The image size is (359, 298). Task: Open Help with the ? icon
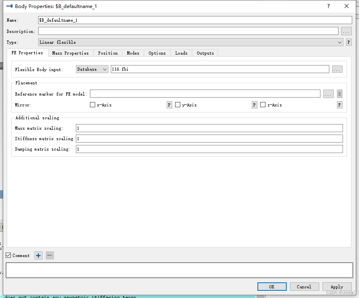tap(328, 6)
